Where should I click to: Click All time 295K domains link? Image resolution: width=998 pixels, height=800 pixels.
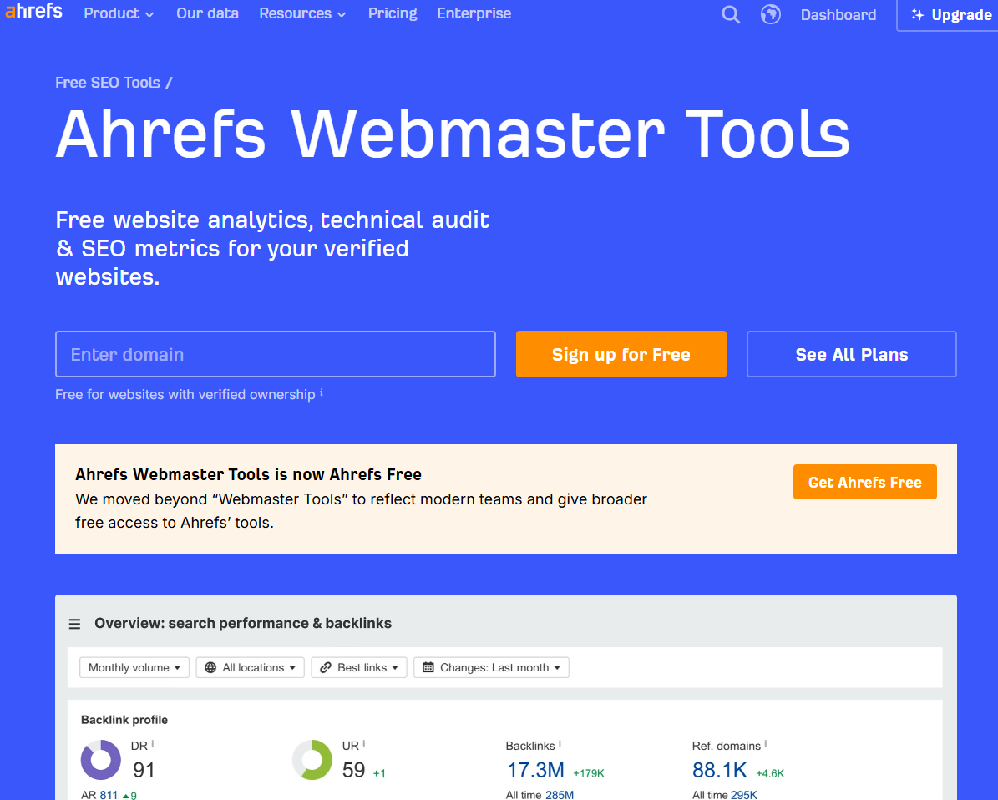point(744,795)
